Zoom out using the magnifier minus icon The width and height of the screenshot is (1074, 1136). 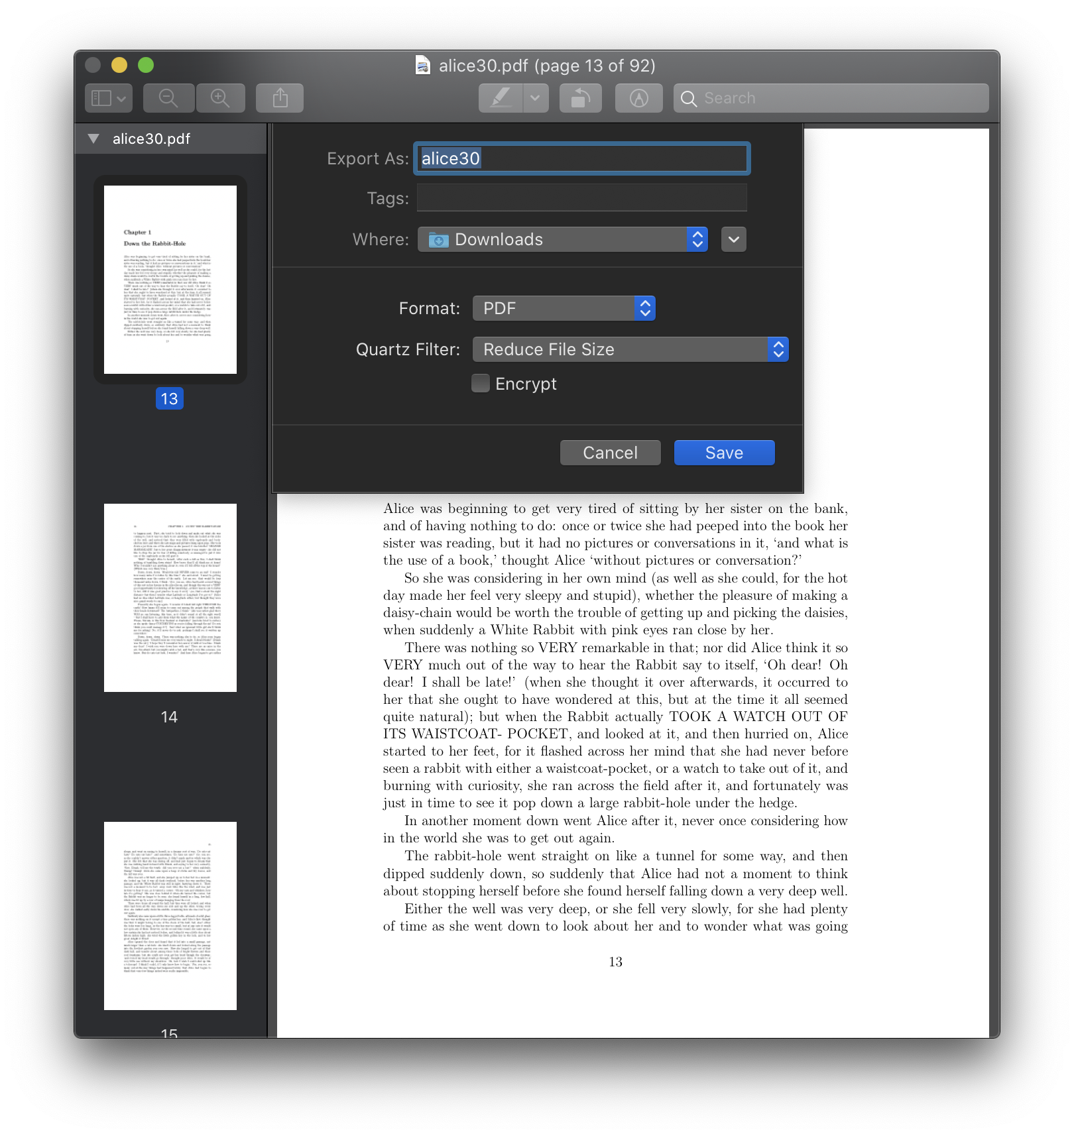168,97
